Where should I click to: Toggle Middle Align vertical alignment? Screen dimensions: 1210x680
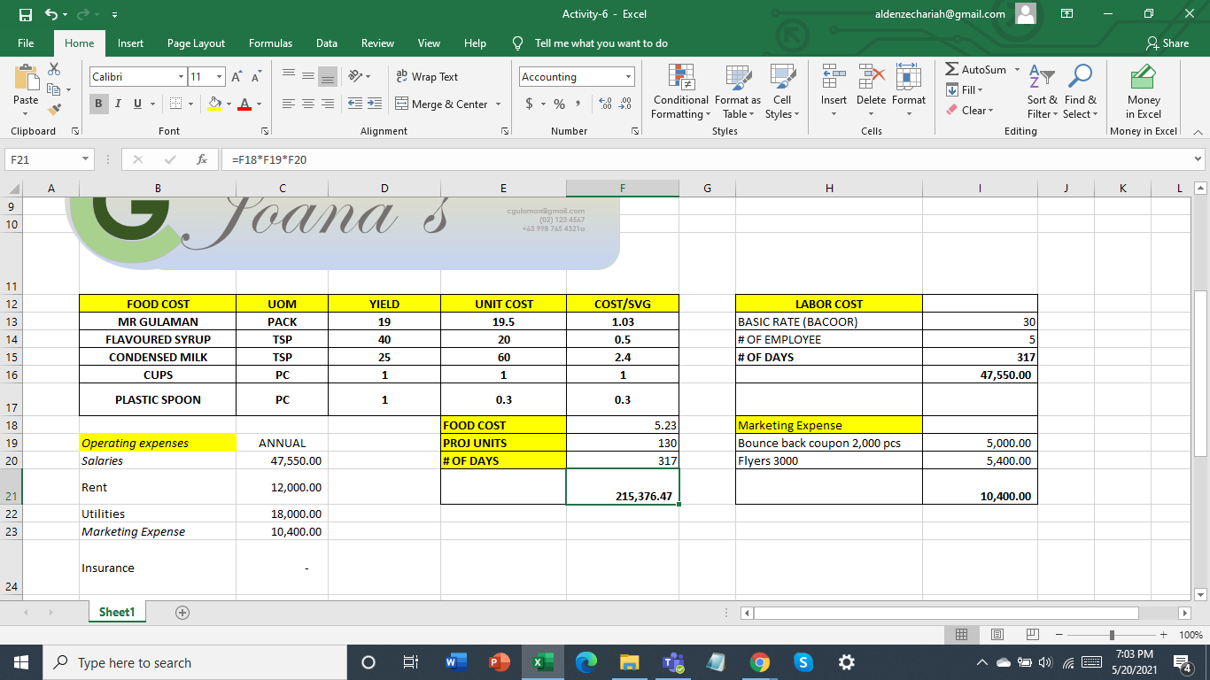click(307, 77)
